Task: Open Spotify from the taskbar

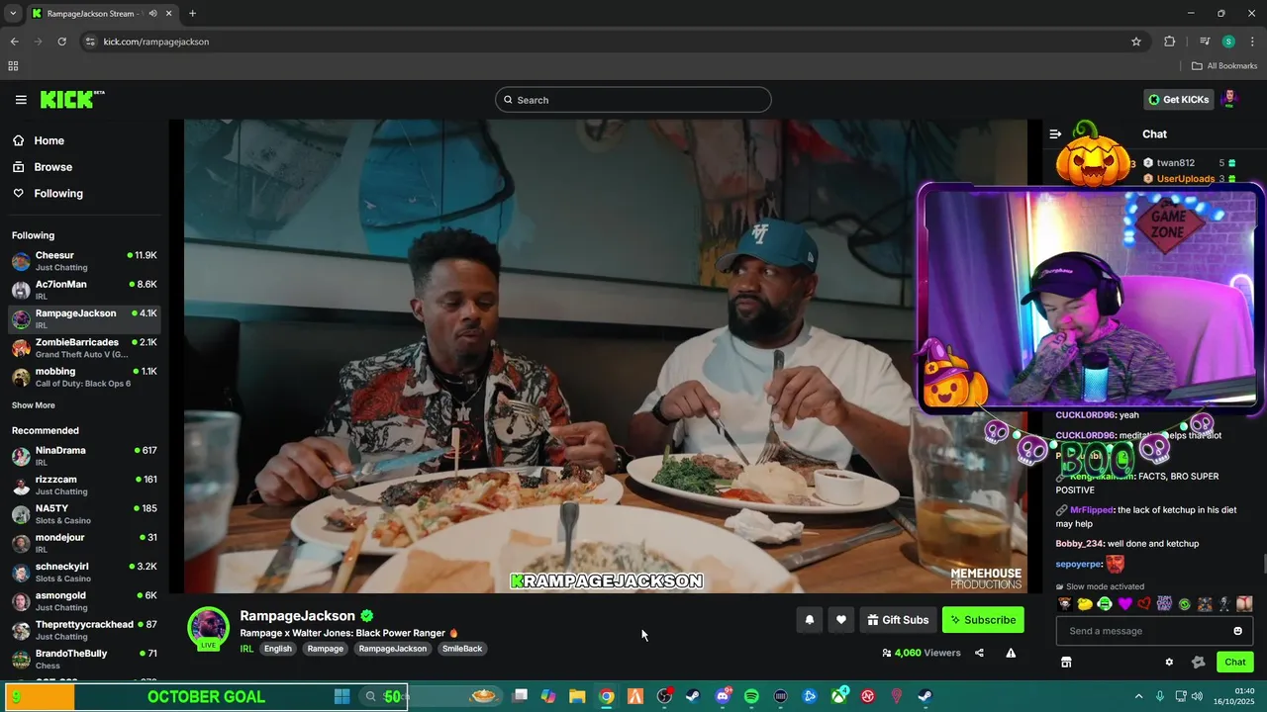Action: point(751,696)
